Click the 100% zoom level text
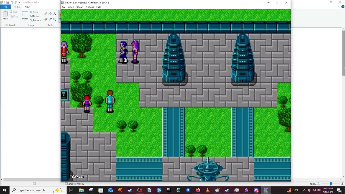This screenshot has width=345, height=194. (313, 184)
